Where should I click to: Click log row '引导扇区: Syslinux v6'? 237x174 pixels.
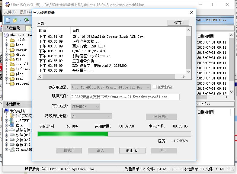coord(91,56)
